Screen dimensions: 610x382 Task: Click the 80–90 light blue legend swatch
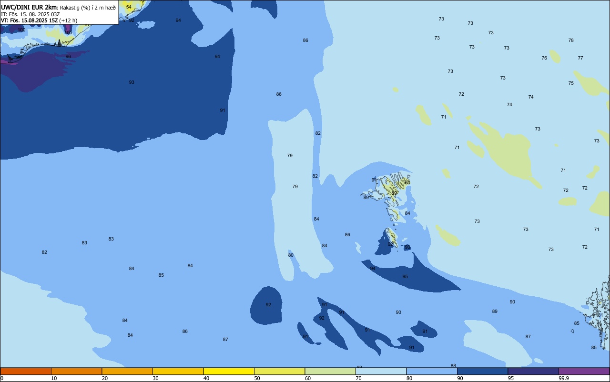coord(432,371)
